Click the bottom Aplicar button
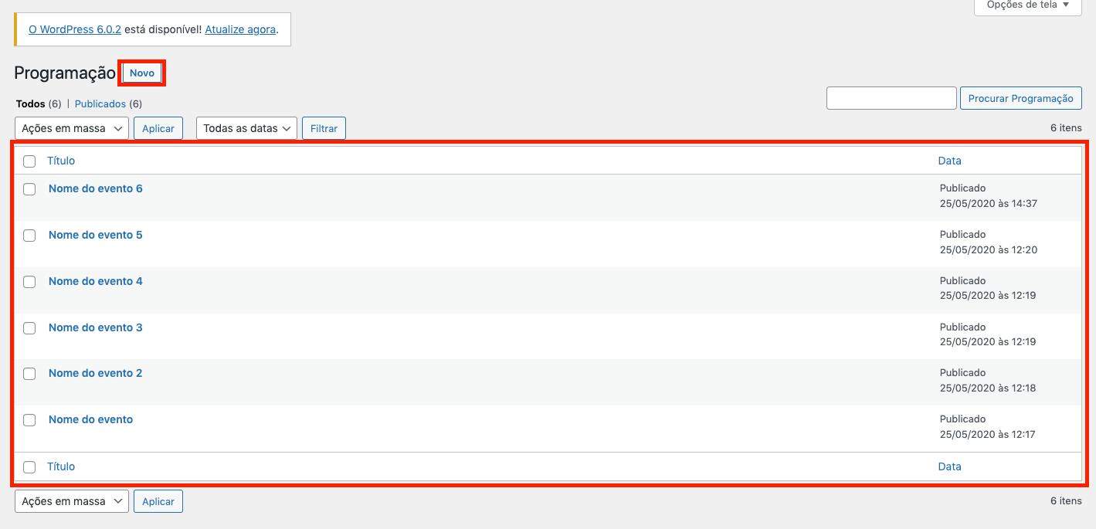This screenshot has height=529, width=1096. 158,501
